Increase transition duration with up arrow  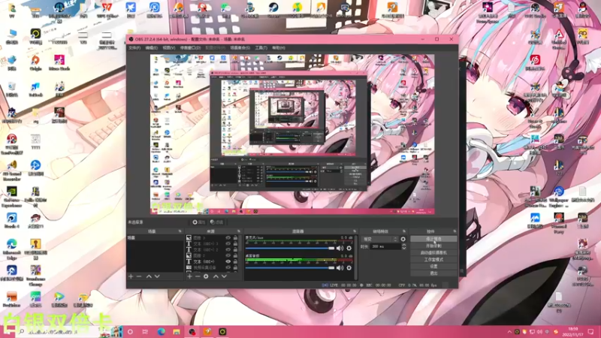click(403, 246)
